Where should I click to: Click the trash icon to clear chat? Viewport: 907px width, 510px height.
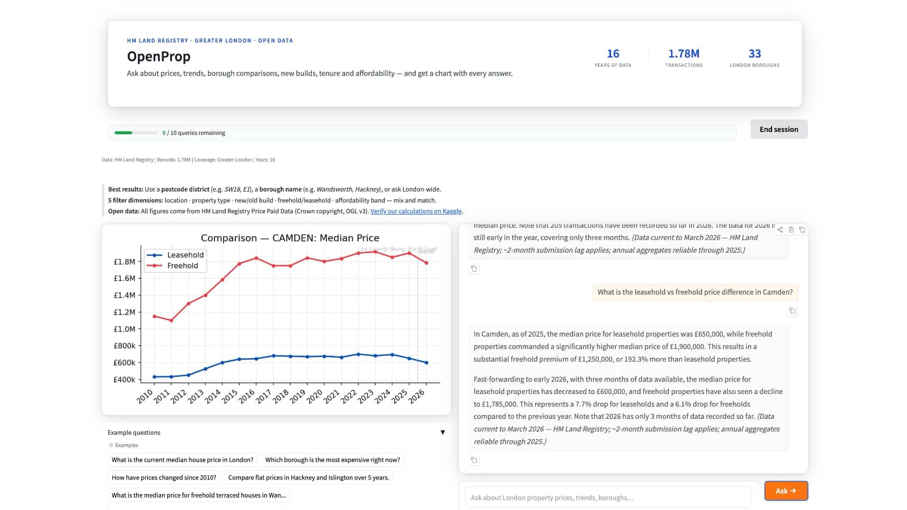coord(791,229)
